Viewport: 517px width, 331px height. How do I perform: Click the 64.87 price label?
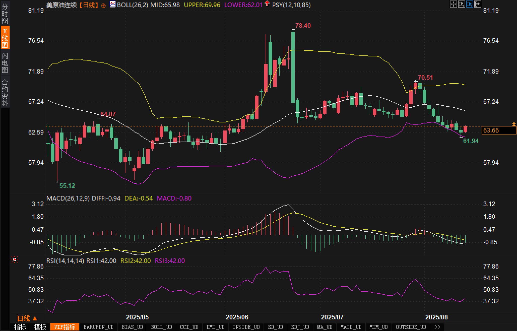[108, 114]
